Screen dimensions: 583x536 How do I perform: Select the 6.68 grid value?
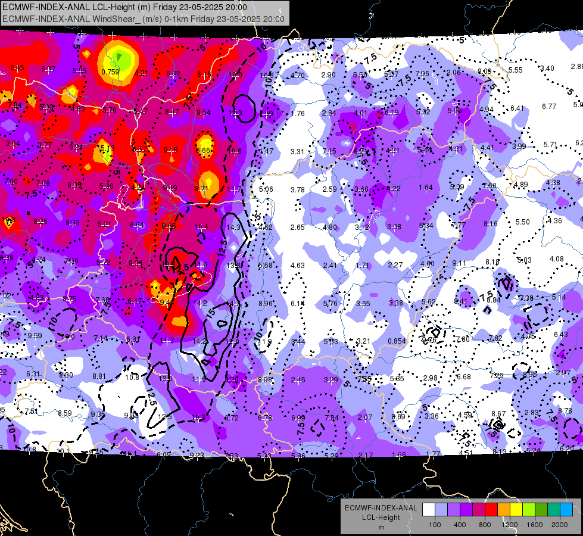click(464, 377)
